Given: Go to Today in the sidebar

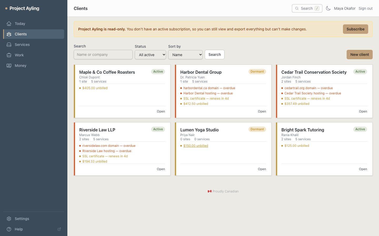Looking at the screenshot, I should (x=34, y=24).
